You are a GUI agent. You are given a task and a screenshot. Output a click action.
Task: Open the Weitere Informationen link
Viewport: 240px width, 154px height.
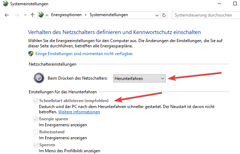79,112
